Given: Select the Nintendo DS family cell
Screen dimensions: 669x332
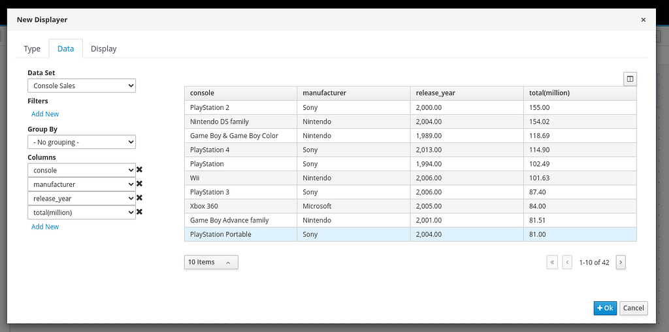Looking at the screenshot, I should click(x=240, y=122).
